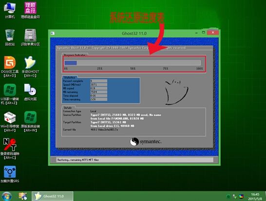Click the Windows Start orb
The width and height of the screenshot is (266, 201).
(x=6, y=196)
